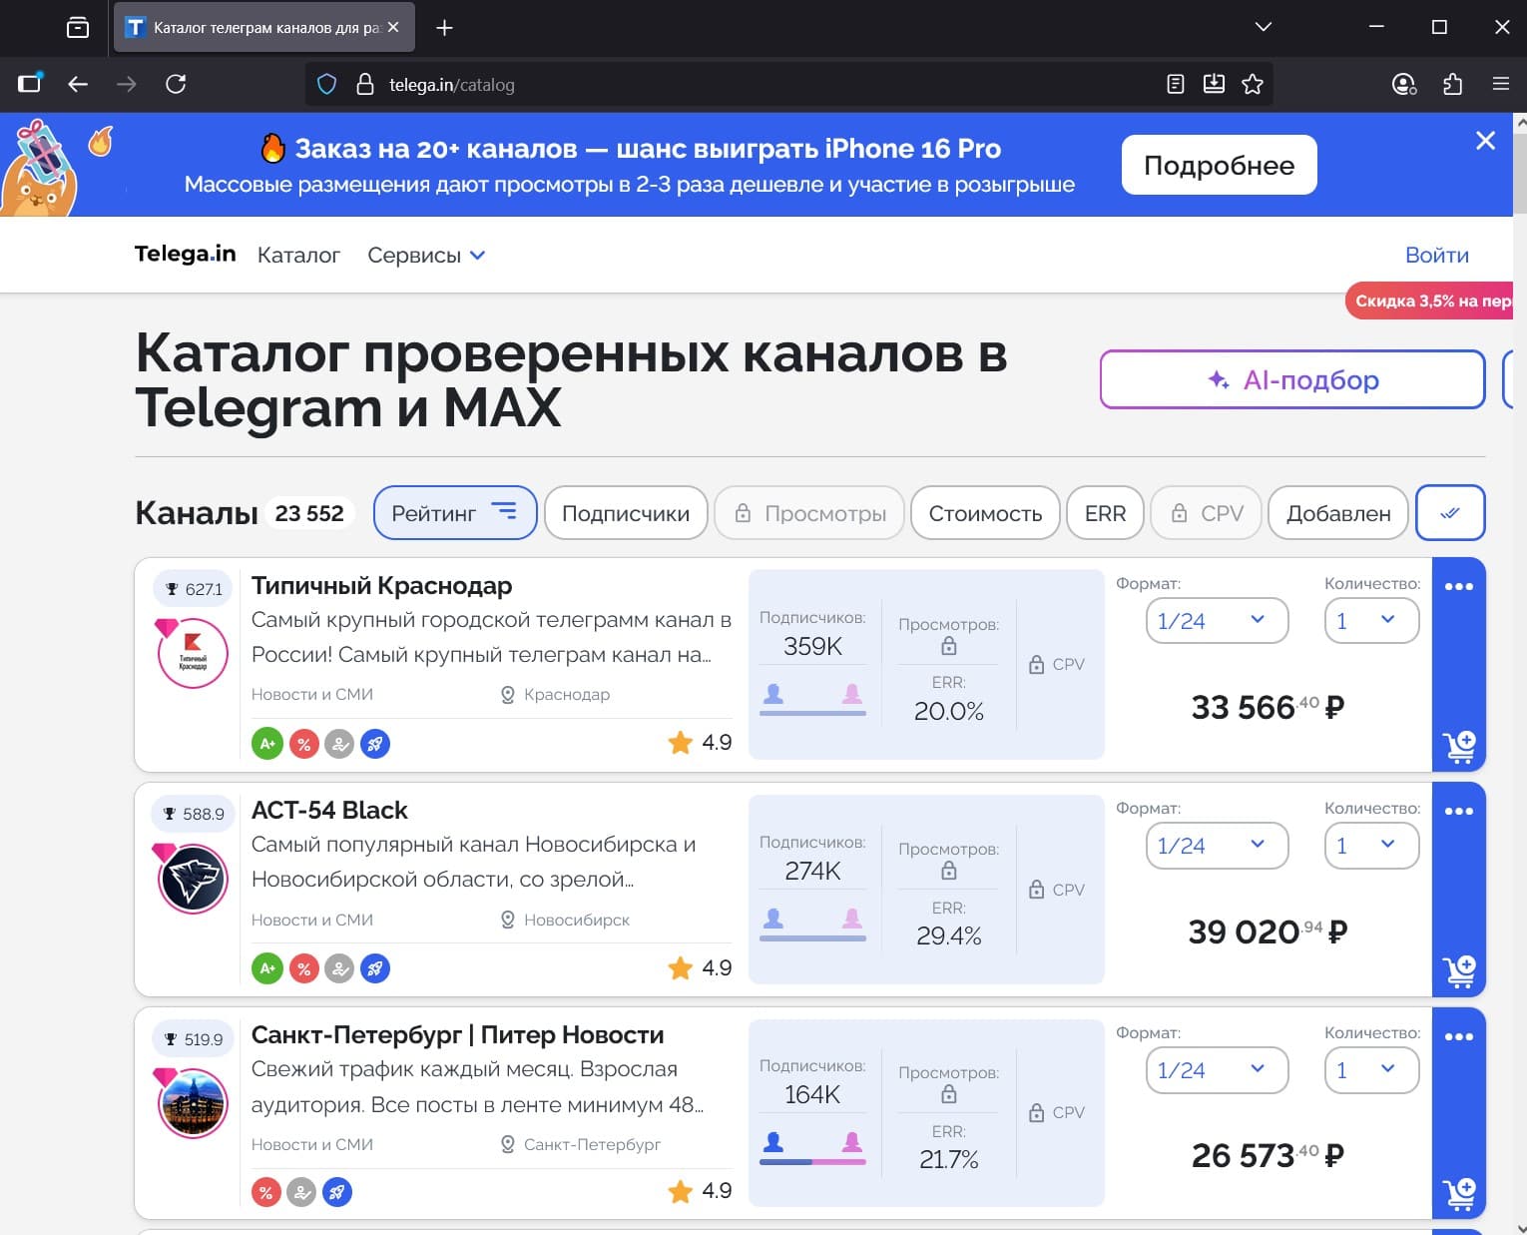Bookmark this page with the star icon
The image size is (1527, 1235).
pyautogui.click(x=1253, y=85)
